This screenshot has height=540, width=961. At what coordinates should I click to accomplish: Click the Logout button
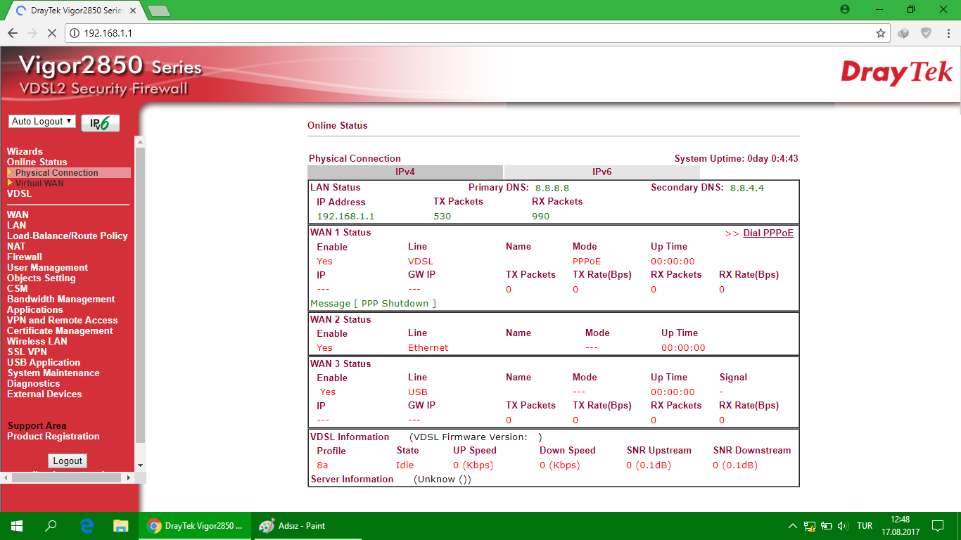(68, 461)
